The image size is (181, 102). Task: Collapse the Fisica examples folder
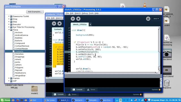(9, 30)
